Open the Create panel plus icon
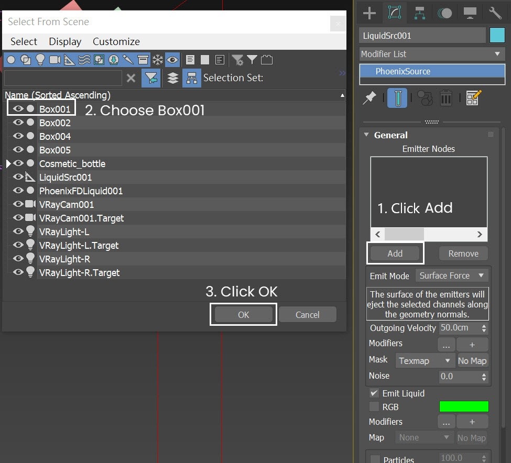Viewport: 511px width, 463px height. click(369, 13)
